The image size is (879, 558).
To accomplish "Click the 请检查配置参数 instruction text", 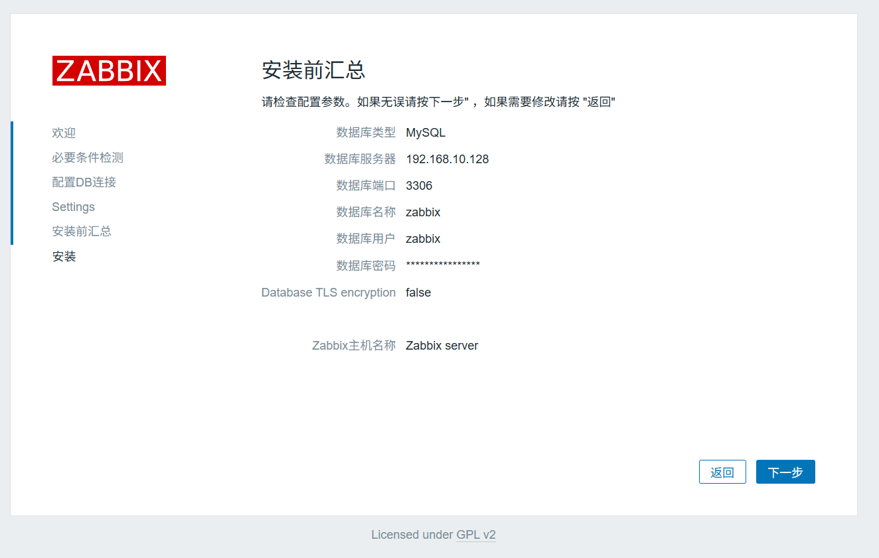I will coord(439,102).
